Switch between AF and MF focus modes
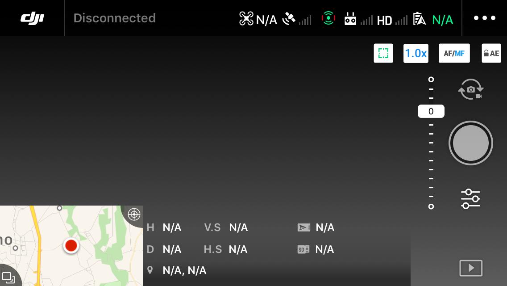The image size is (507, 286). (x=454, y=53)
